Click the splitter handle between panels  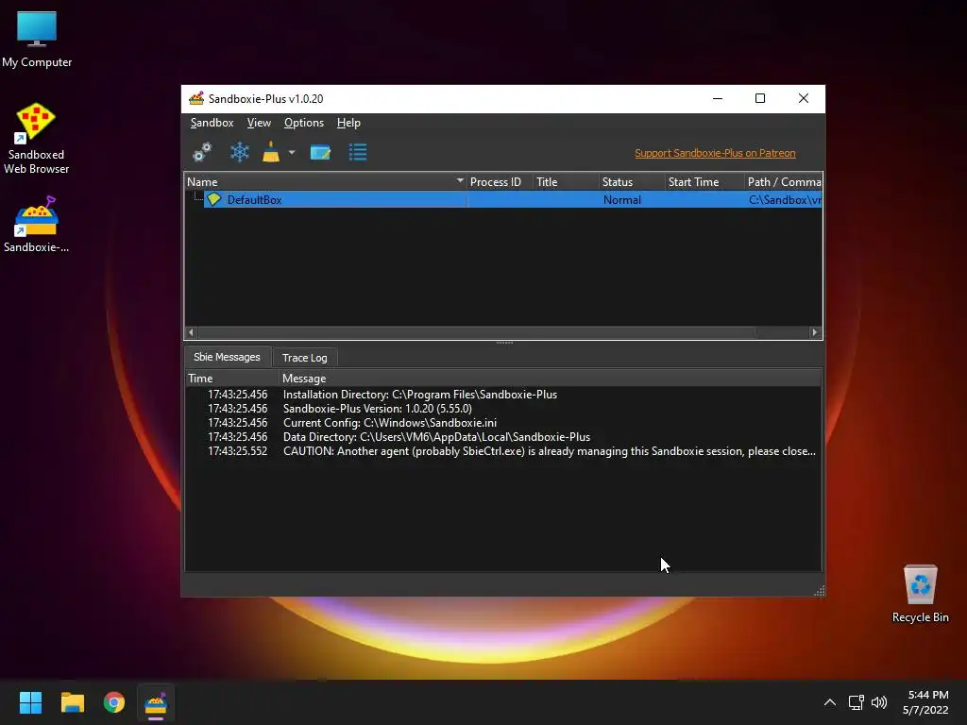tap(504, 343)
